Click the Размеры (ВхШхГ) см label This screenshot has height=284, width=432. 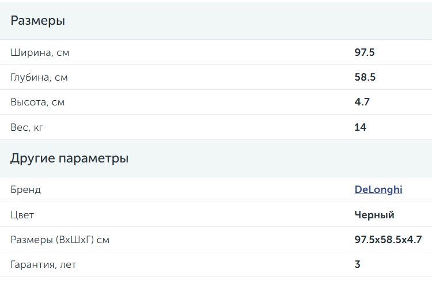click(x=60, y=240)
